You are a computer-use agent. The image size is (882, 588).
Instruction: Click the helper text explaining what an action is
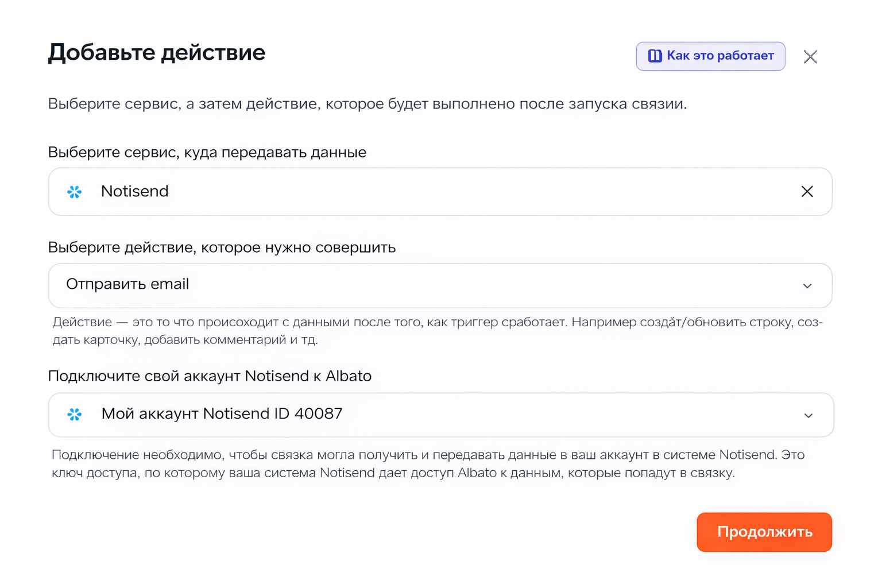[x=436, y=331]
